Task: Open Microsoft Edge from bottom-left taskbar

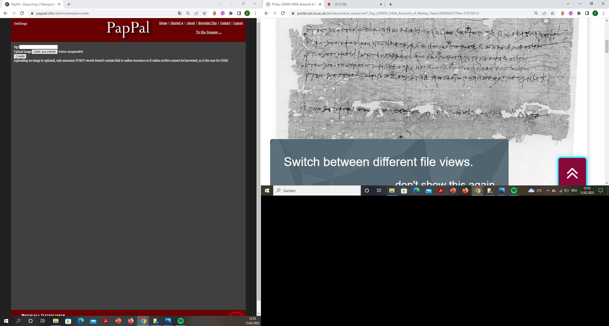Action: [81, 321]
